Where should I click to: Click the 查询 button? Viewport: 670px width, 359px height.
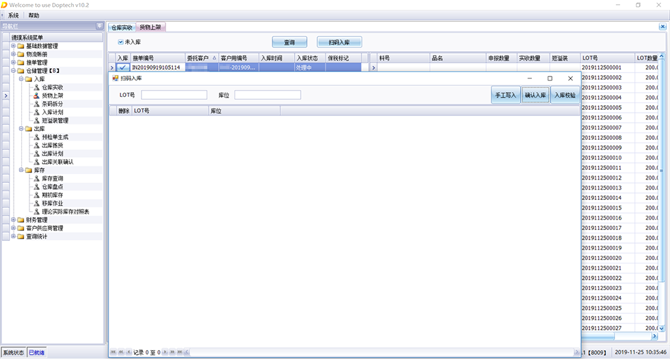click(x=289, y=42)
